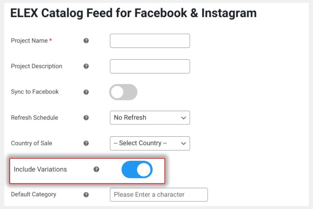Click the Include Variations label text
This screenshot has width=313, height=209.
tap(39, 169)
